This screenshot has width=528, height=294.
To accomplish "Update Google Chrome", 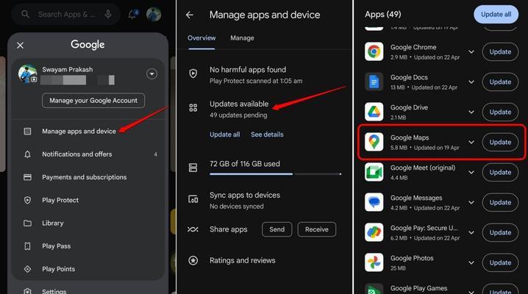I will point(500,51).
